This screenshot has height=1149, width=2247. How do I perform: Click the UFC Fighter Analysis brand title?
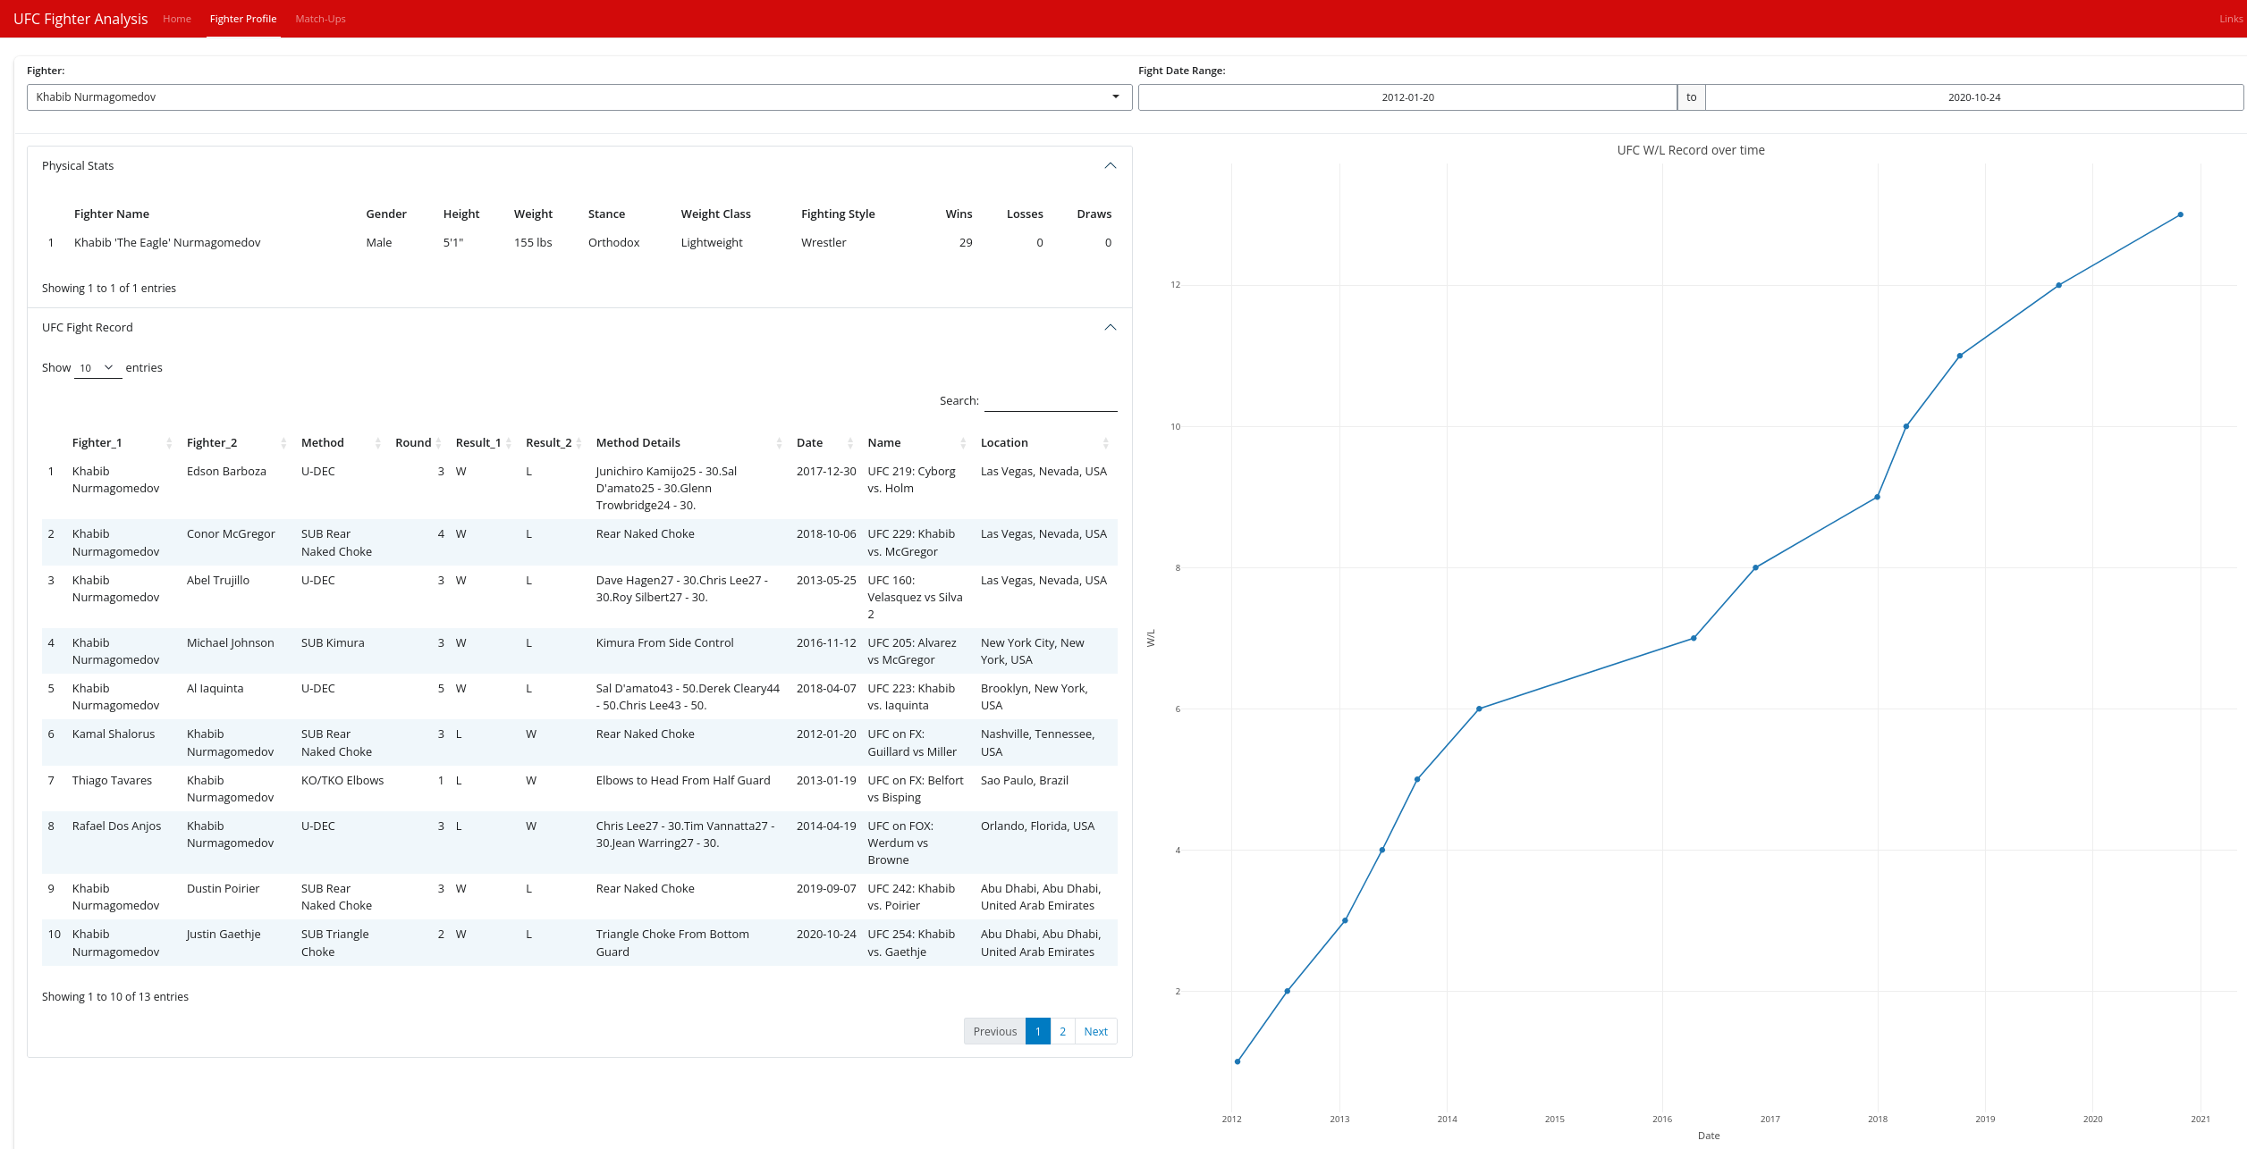[80, 19]
